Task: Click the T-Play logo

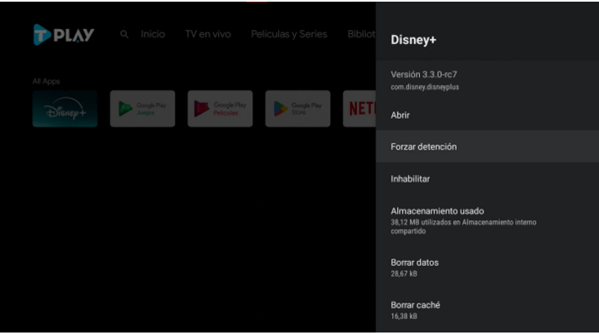Action: (64, 34)
